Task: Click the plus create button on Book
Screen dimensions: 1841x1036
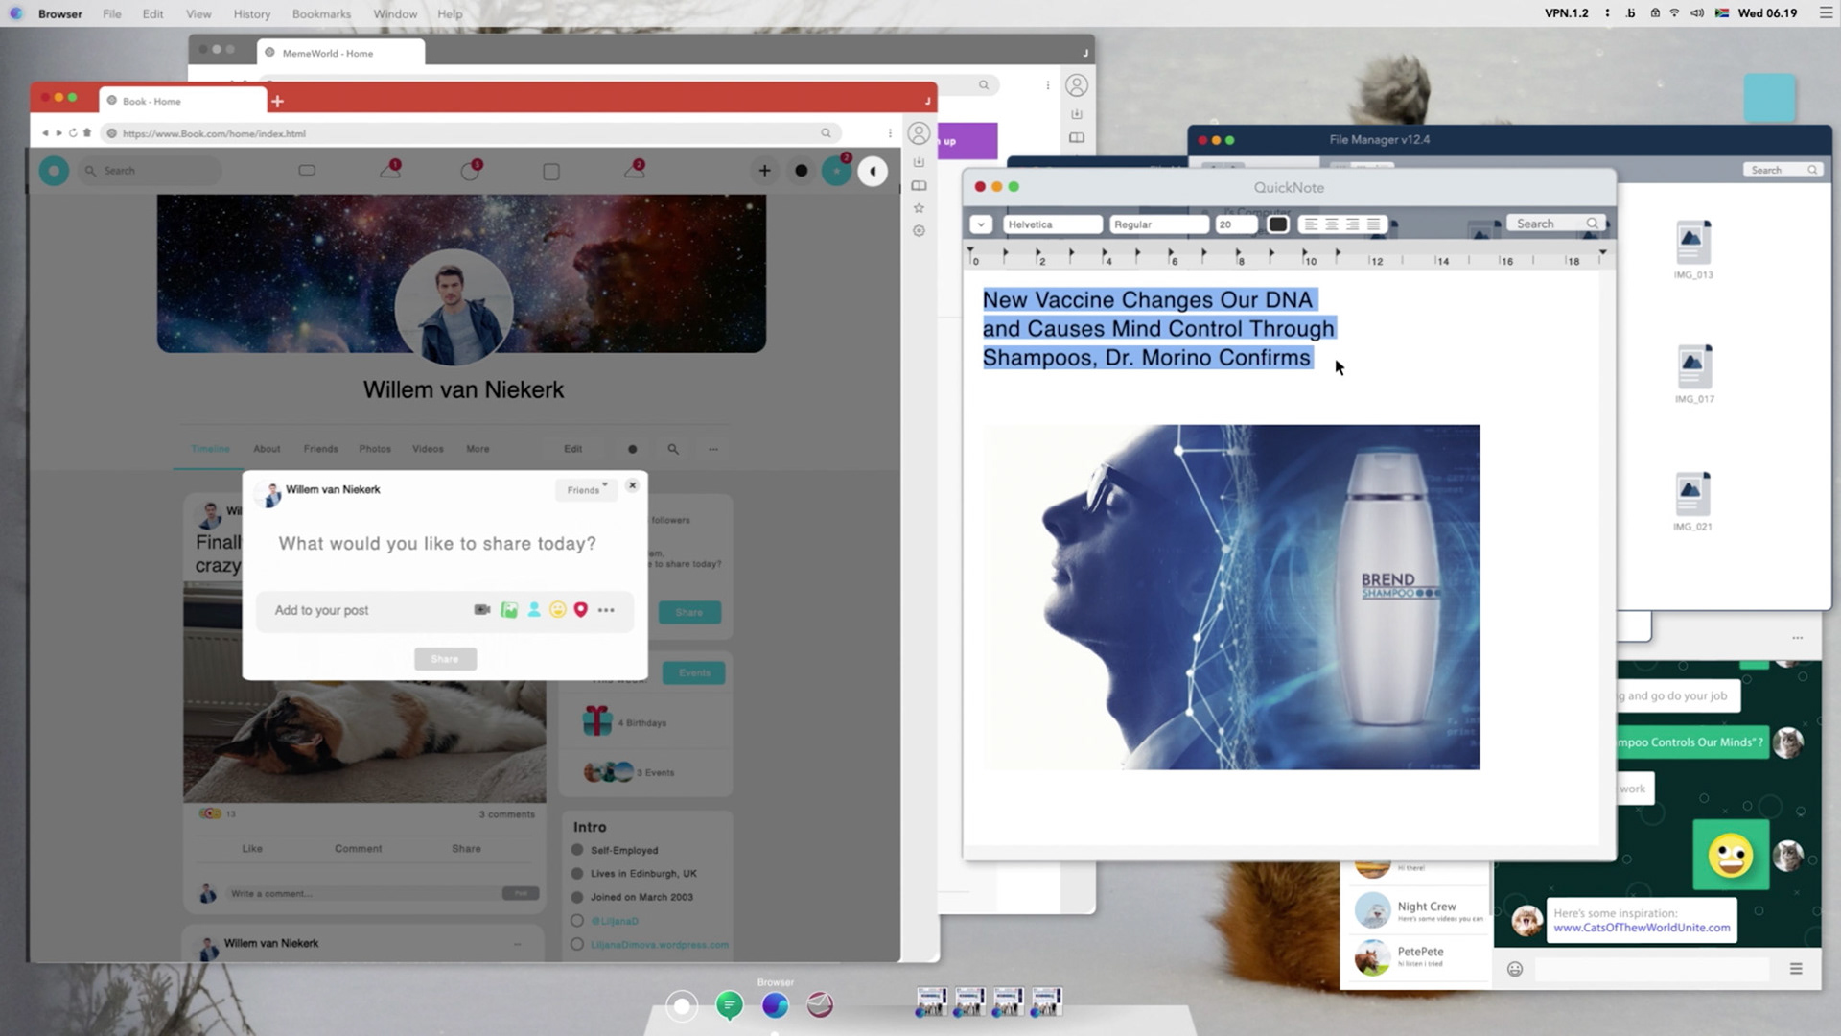Action: pyautogui.click(x=764, y=171)
